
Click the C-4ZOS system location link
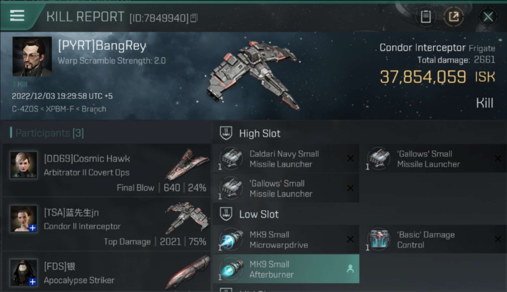[25, 109]
